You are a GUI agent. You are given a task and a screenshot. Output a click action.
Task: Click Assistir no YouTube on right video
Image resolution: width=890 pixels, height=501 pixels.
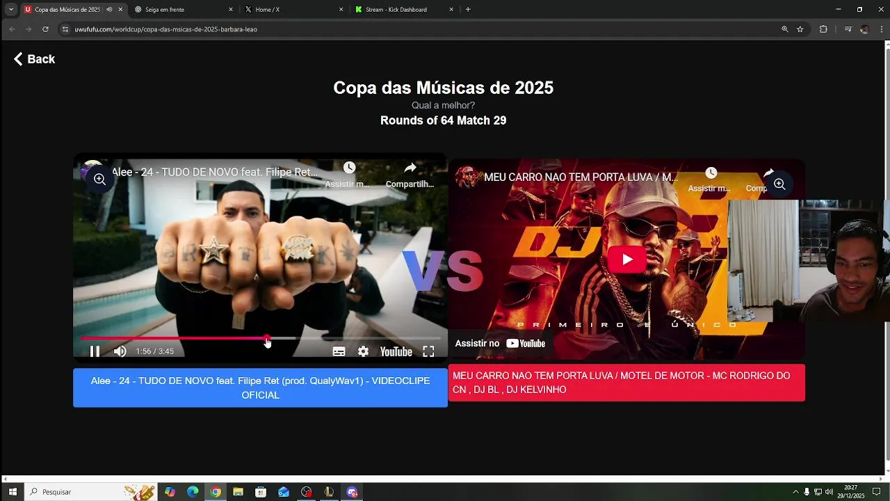click(500, 343)
